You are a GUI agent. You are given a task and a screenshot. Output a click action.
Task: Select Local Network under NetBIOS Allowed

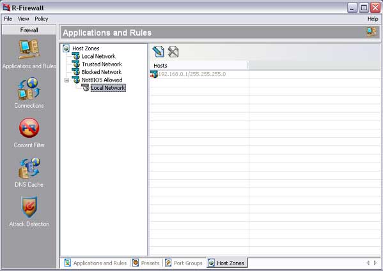[108, 88]
